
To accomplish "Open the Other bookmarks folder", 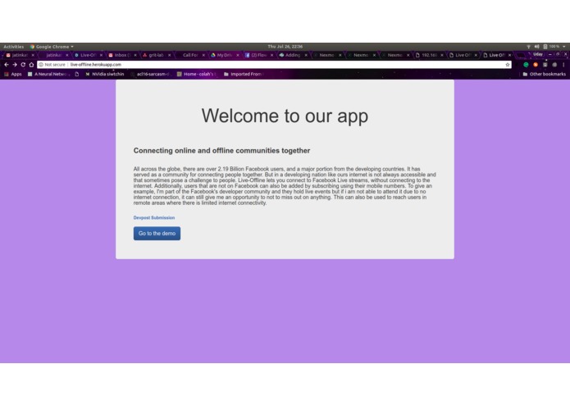I will point(545,74).
